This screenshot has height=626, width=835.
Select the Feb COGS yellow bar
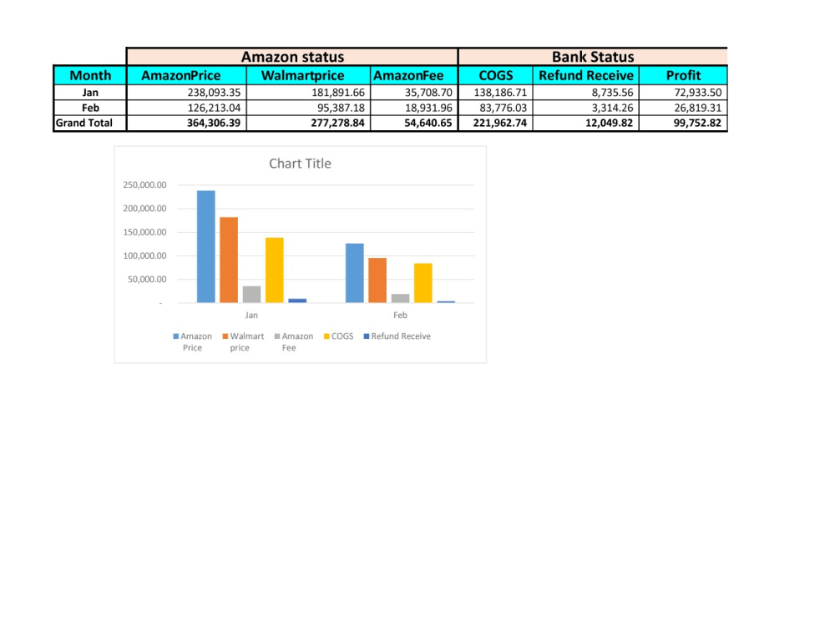point(423,283)
